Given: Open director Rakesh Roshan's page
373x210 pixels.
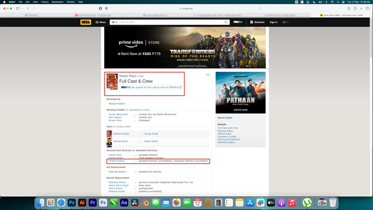Looking at the screenshot, I should click(117, 104).
